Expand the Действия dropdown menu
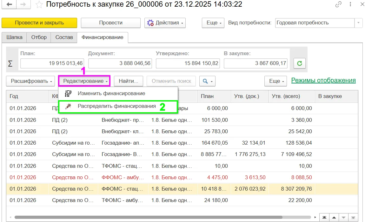 [x=165, y=23]
